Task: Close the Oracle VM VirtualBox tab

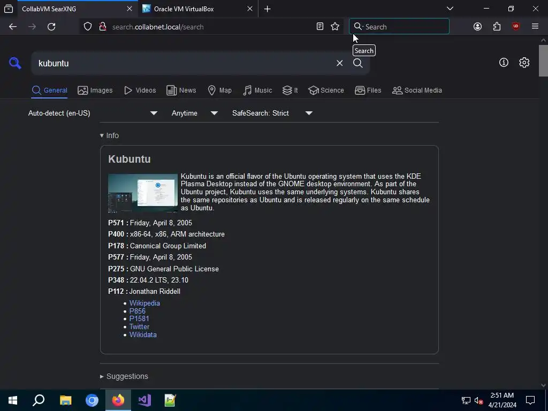Action: [x=250, y=9]
